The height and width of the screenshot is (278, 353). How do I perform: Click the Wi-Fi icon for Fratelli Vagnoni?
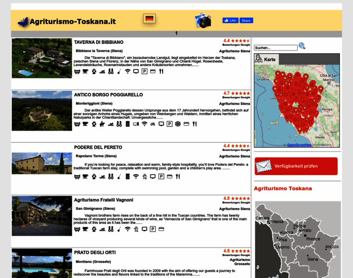pyautogui.click(x=127, y=229)
